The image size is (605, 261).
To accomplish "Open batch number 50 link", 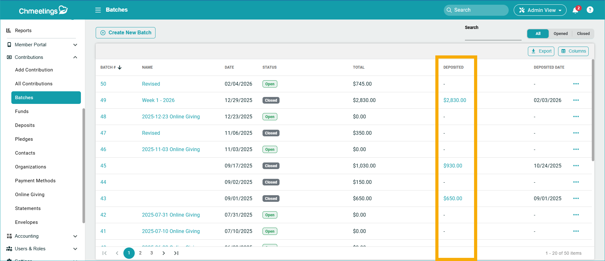I will (103, 84).
